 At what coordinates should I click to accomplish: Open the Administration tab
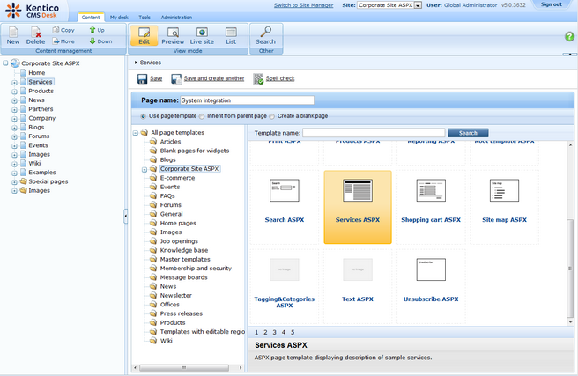coord(176,18)
